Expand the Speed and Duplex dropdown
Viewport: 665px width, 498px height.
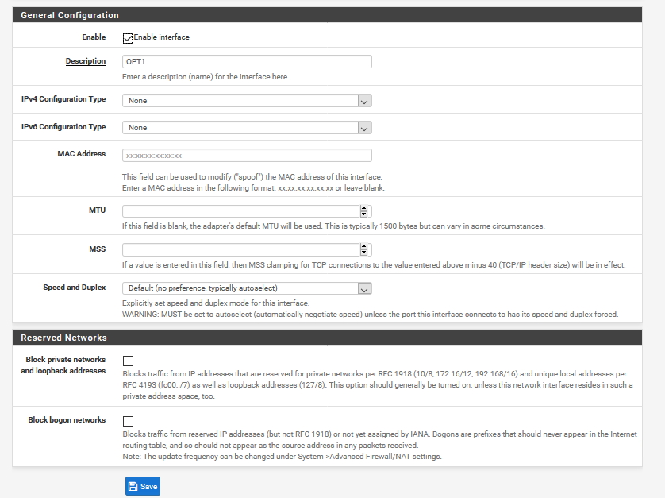tap(247, 288)
